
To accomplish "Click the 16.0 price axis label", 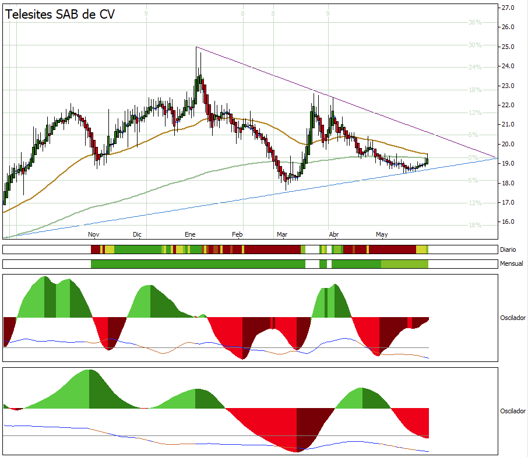I will [x=508, y=222].
